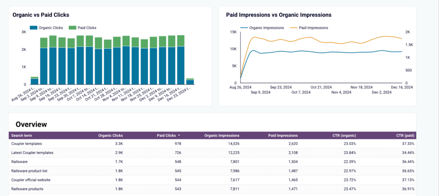Click the blue Organic Clicks legend swatch

33,28
